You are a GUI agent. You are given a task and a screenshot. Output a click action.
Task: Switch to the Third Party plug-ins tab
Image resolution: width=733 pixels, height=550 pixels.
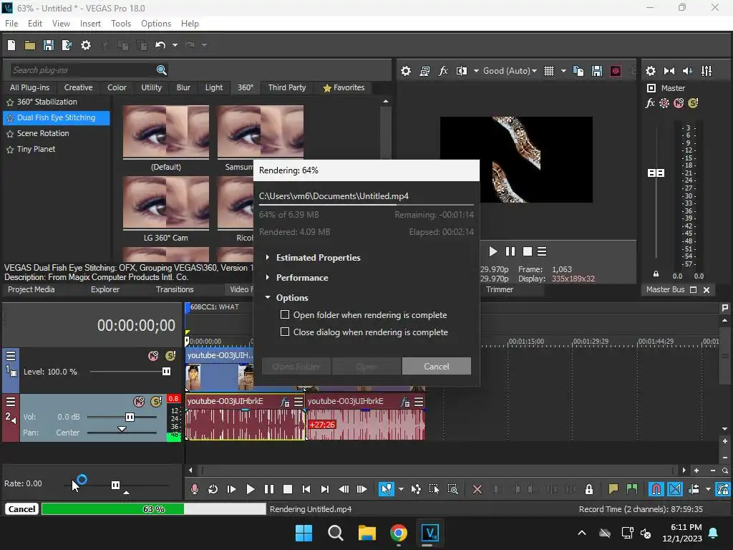point(286,87)
